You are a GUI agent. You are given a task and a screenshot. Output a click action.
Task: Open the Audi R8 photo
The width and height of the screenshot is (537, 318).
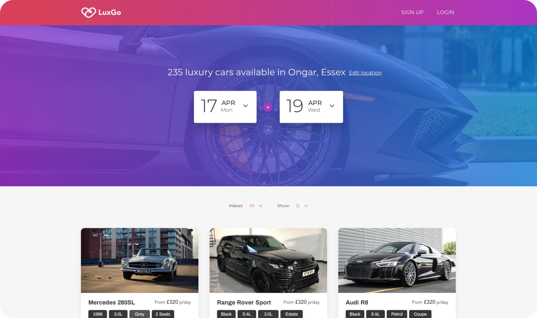397,260
